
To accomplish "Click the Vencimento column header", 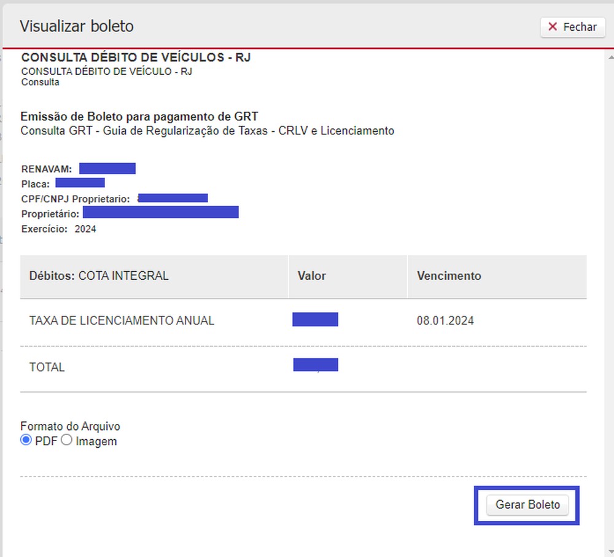I will pyautogui.click(x=449, y=276).
